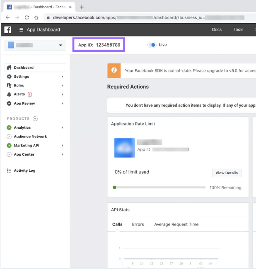256x269 pixels.
Task: Click the browser reload icon
Action: [27, 17]
